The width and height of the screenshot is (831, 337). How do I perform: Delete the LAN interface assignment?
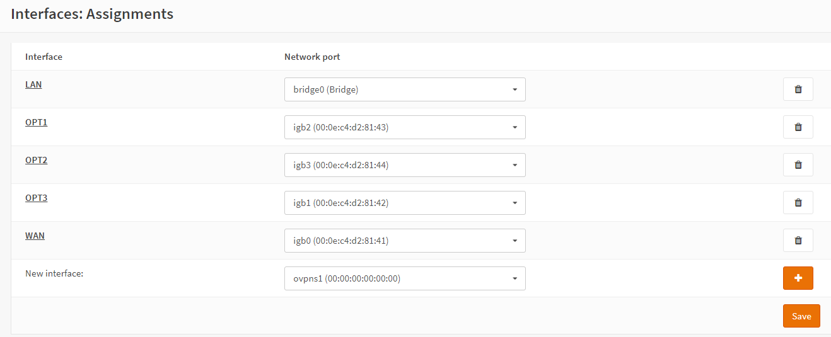798,89
